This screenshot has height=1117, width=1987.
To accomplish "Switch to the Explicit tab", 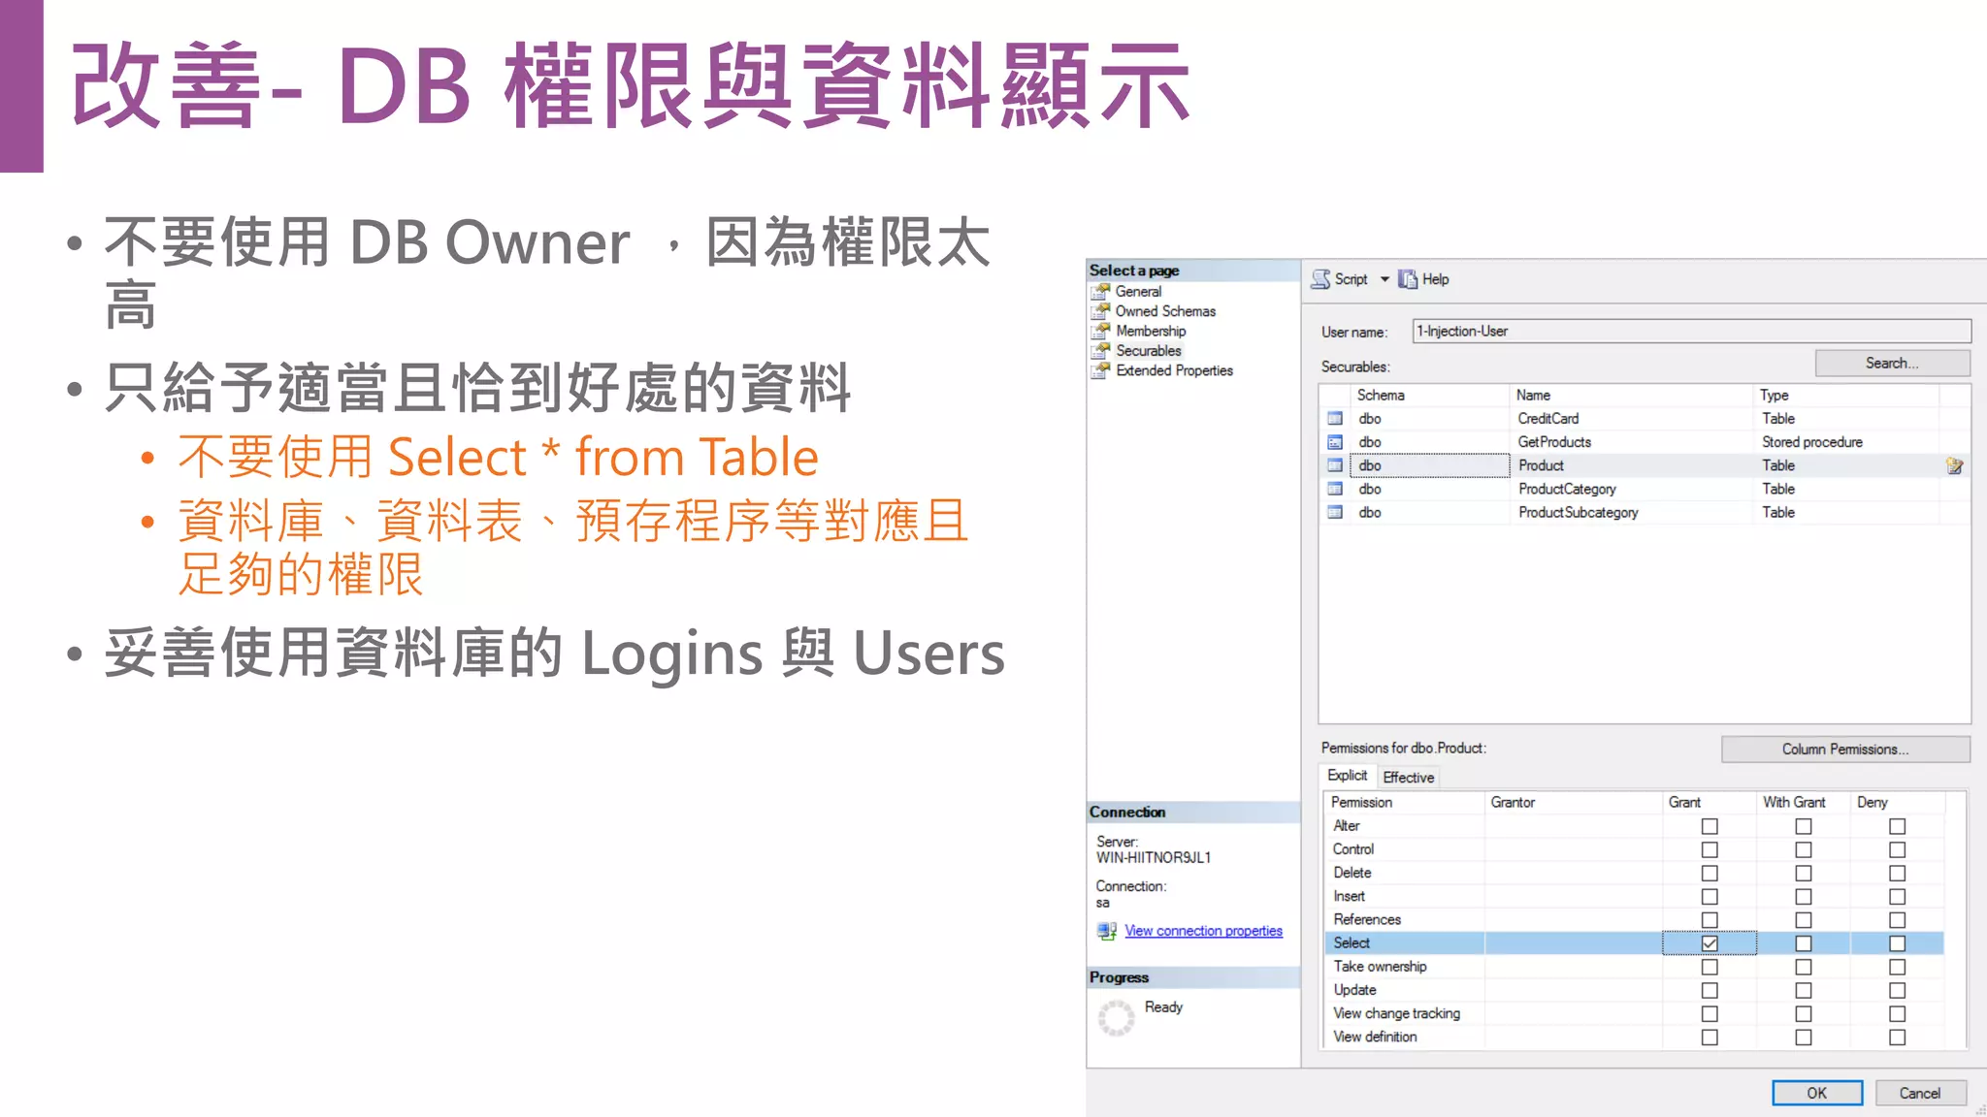I will [1347, 776].
